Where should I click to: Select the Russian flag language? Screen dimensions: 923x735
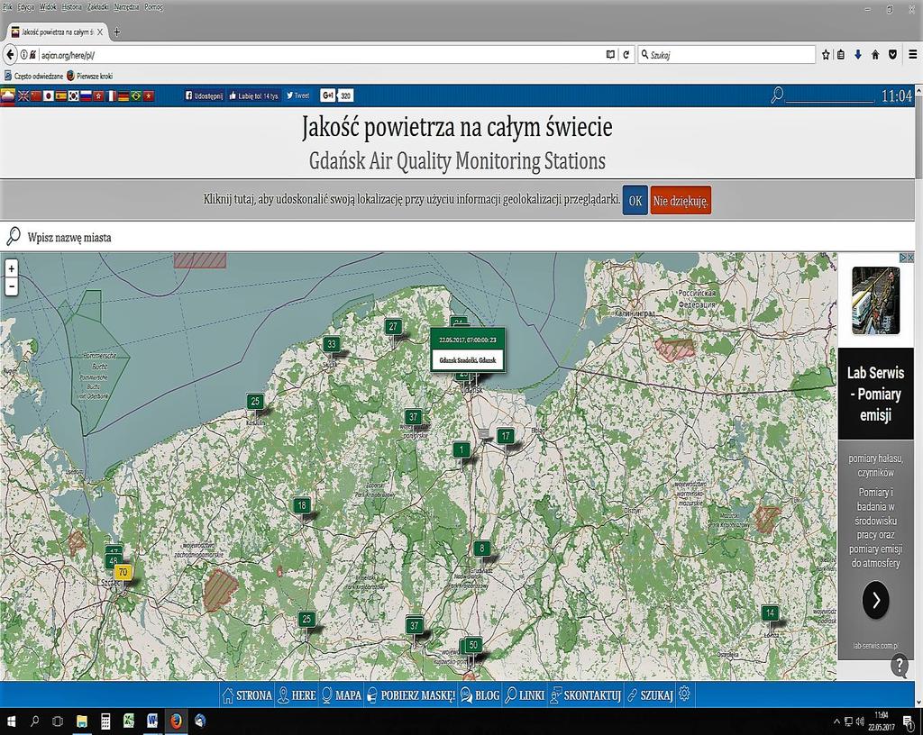click(86, 95)
